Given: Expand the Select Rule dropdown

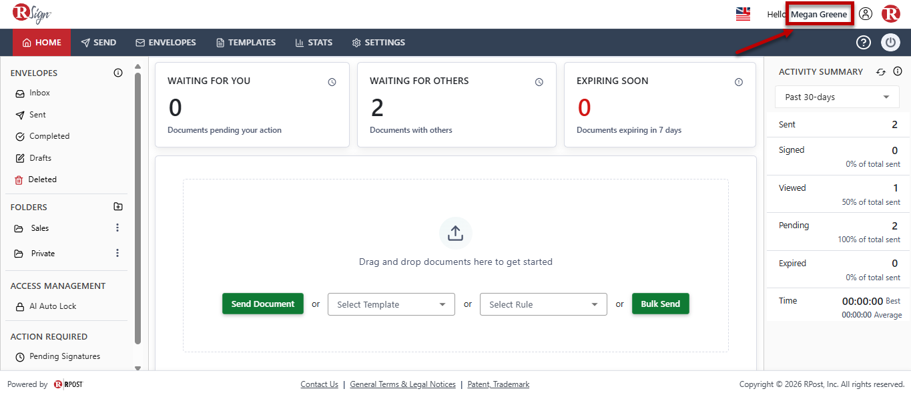Looking at the screenshot, I should 543,304.
